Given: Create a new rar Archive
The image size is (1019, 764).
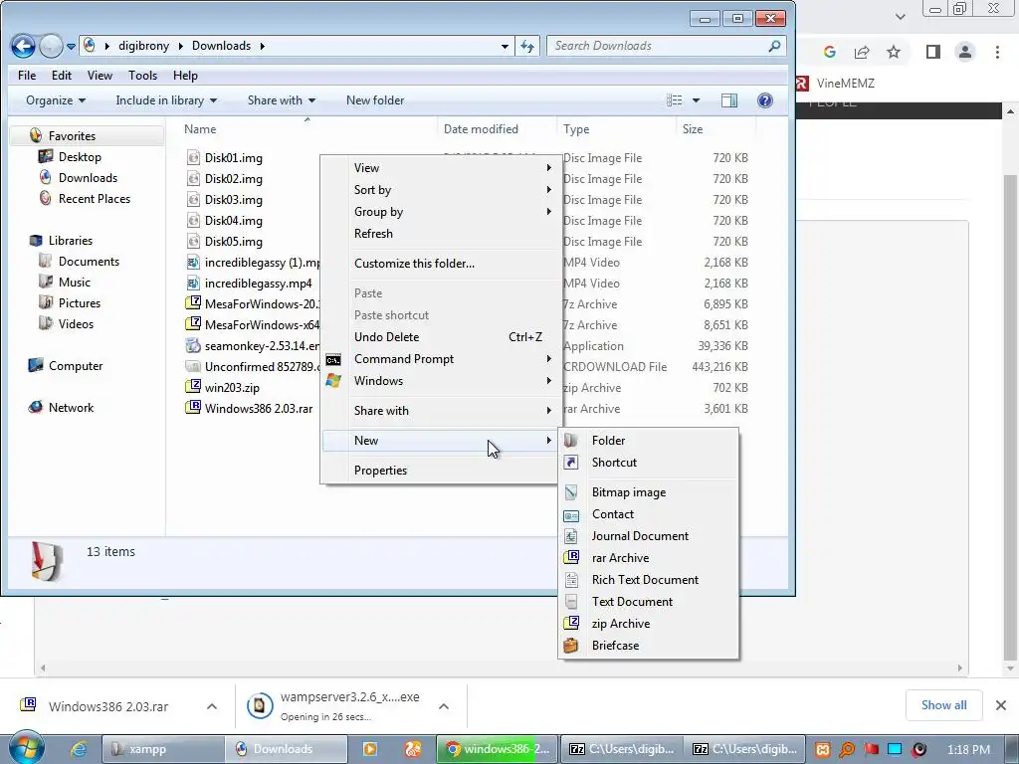Looking at the screenshot, I should pyautogui.click(x=649, y=558).
